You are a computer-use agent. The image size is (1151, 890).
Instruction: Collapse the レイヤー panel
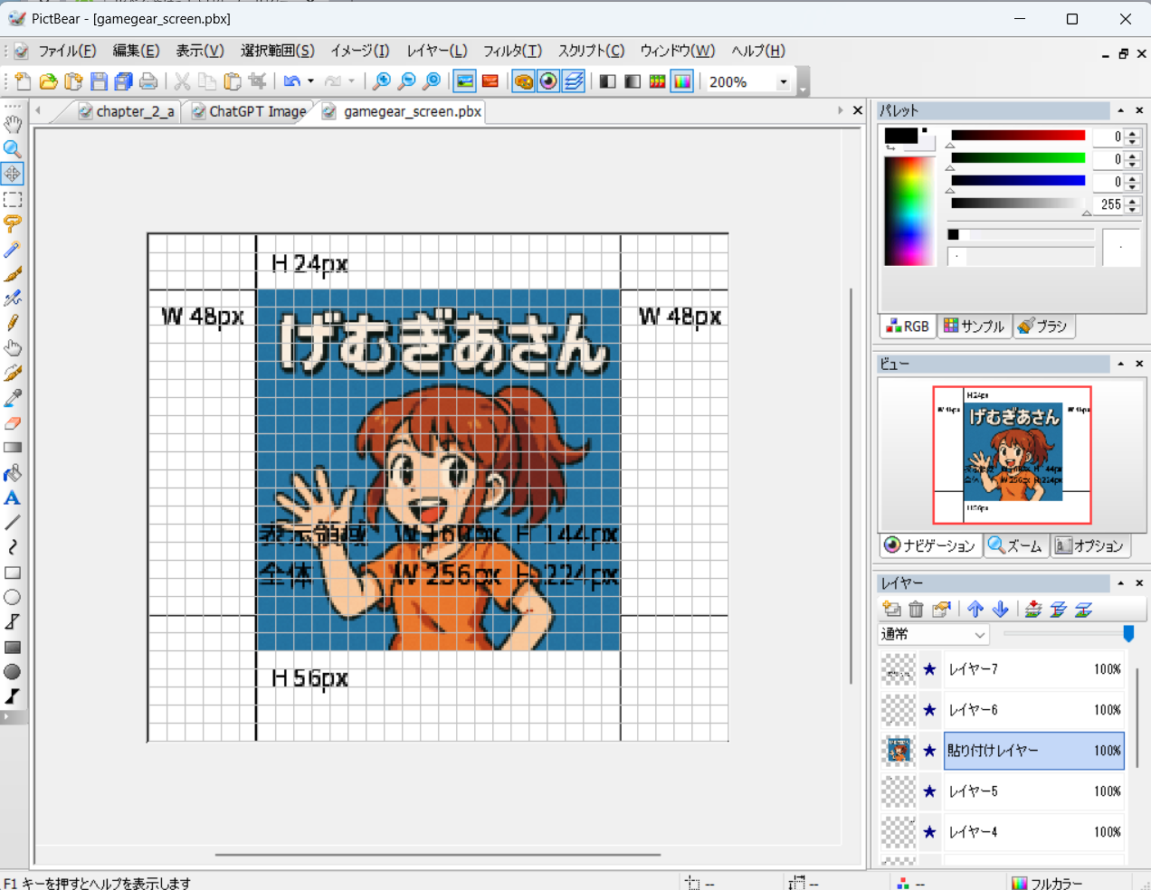point(1120,583)
